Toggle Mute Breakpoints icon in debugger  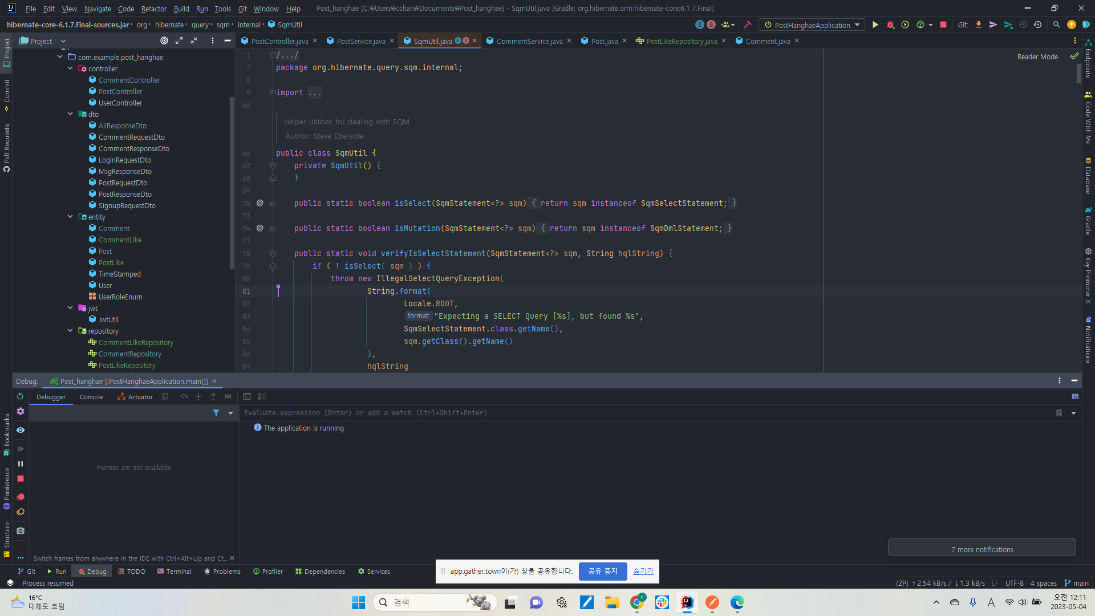click(21, 512)
